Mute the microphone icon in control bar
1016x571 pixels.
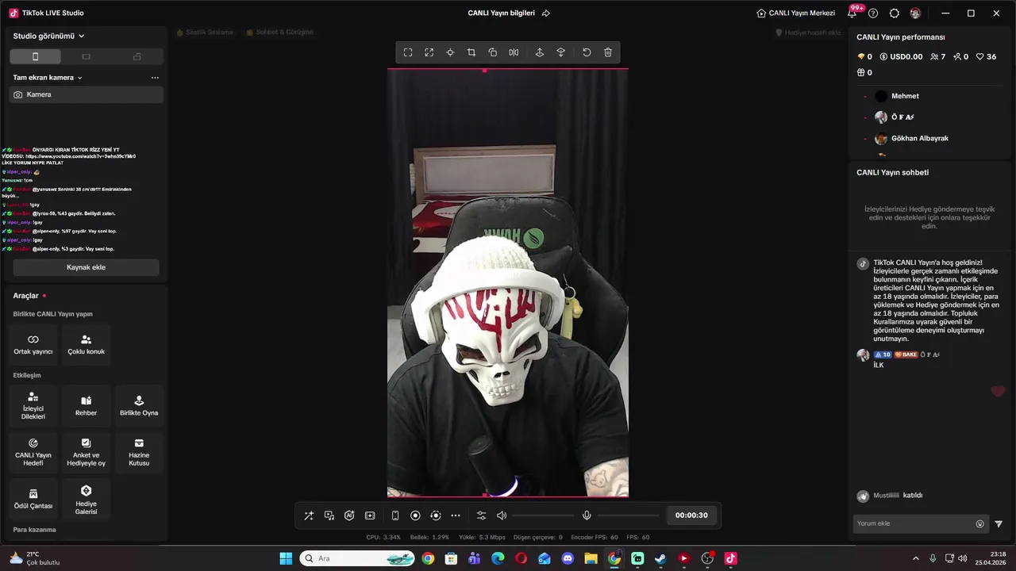[587, 515]
